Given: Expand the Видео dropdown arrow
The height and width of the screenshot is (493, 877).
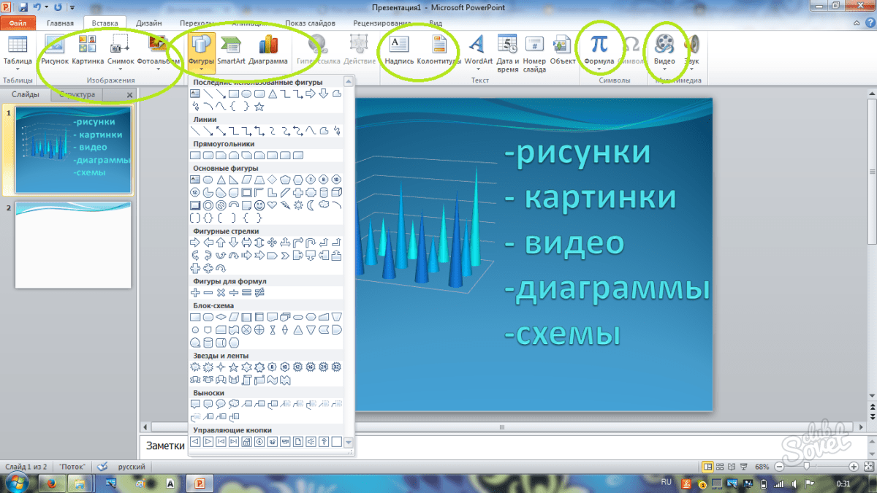Looking at the screenshot, I should pos(664,71).
